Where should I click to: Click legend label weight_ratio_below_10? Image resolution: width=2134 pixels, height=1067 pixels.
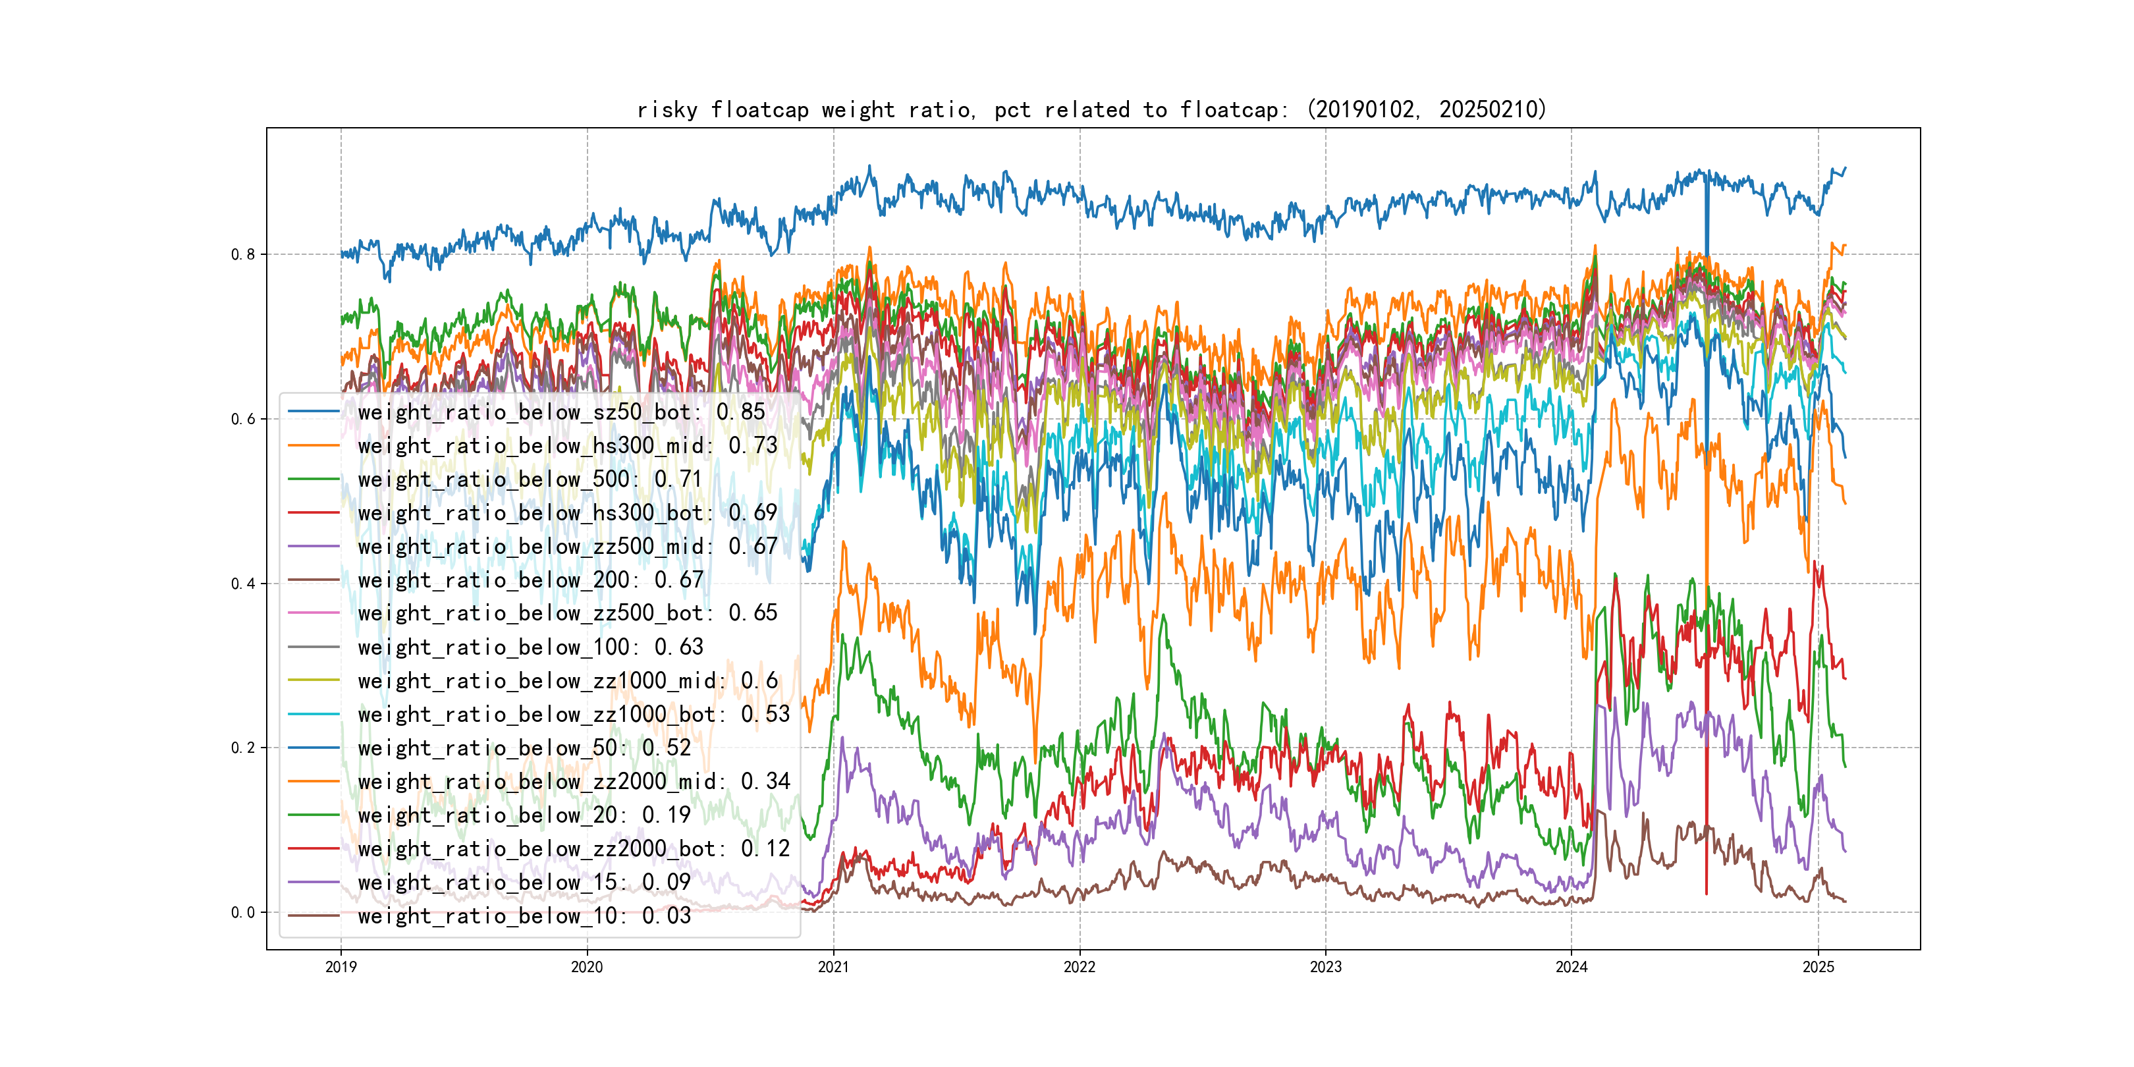pyautogui.click(x=524, y=916)
